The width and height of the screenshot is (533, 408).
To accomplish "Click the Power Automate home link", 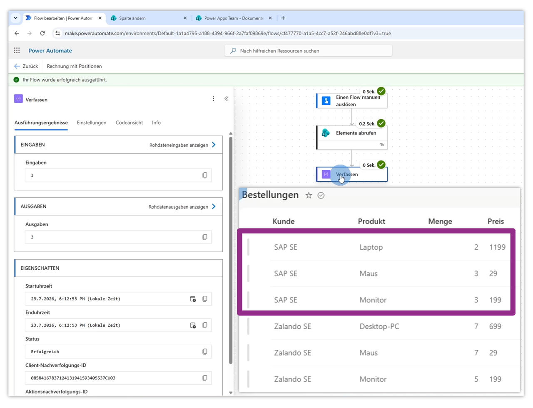I will [50, 51].
